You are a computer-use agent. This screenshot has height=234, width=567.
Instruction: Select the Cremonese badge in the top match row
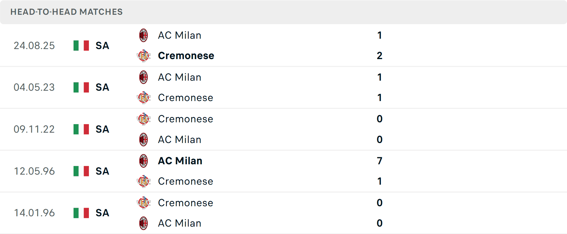[144, 56]
